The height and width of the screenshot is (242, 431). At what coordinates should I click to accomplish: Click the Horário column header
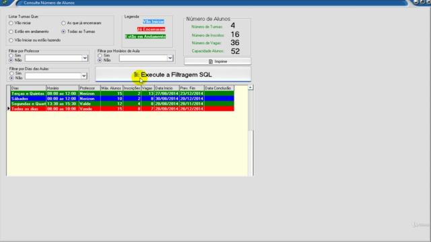[x=63, y=88]
